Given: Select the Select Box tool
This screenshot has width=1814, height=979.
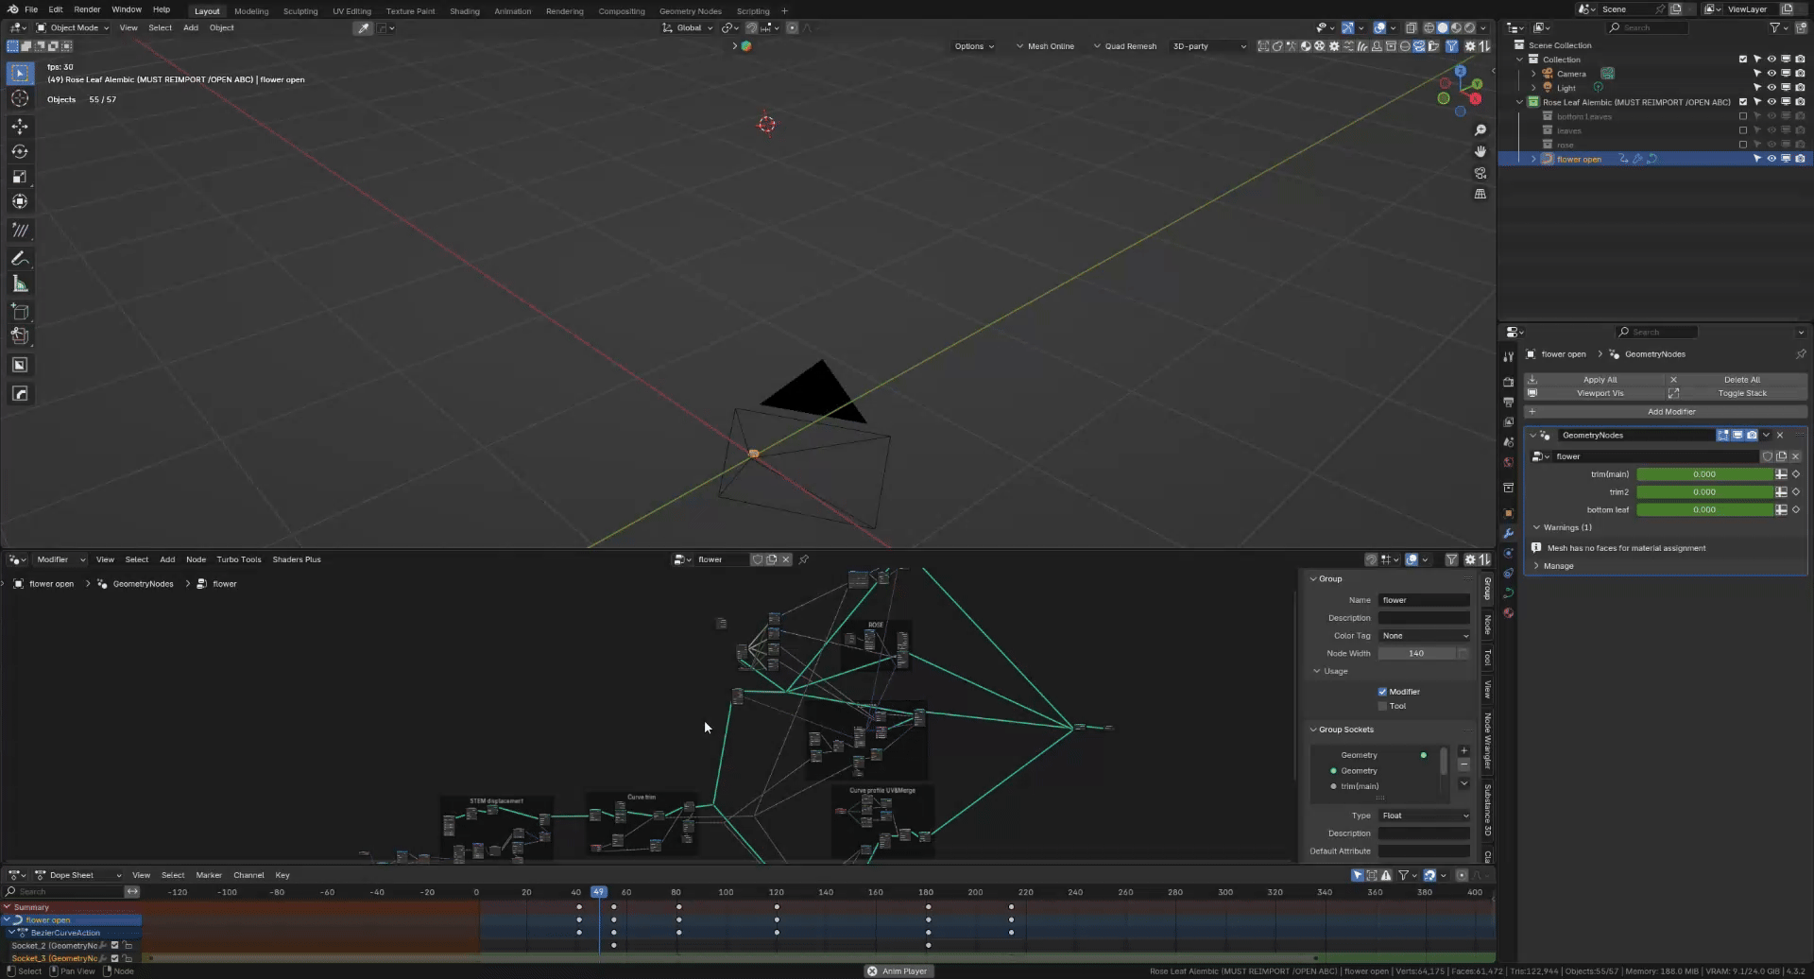Looking at the screenshot, I should pos(20,73).
